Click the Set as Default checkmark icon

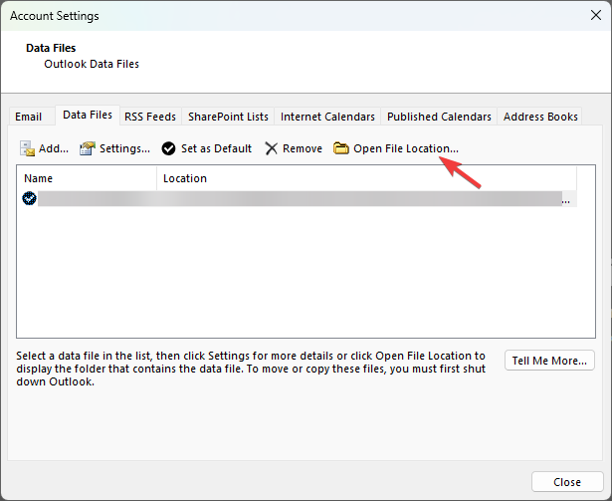click(168, 148)
